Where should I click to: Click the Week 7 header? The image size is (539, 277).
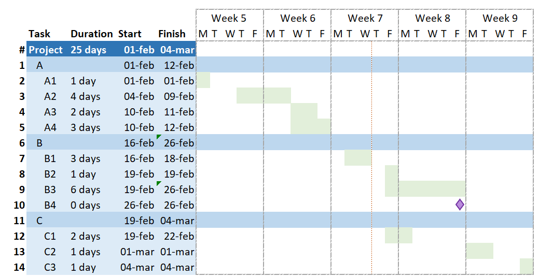coord(365,18)
